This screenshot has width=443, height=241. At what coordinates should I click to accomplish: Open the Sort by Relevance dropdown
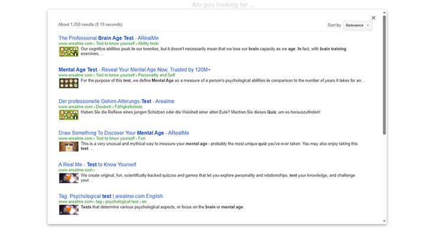point(358,25)
